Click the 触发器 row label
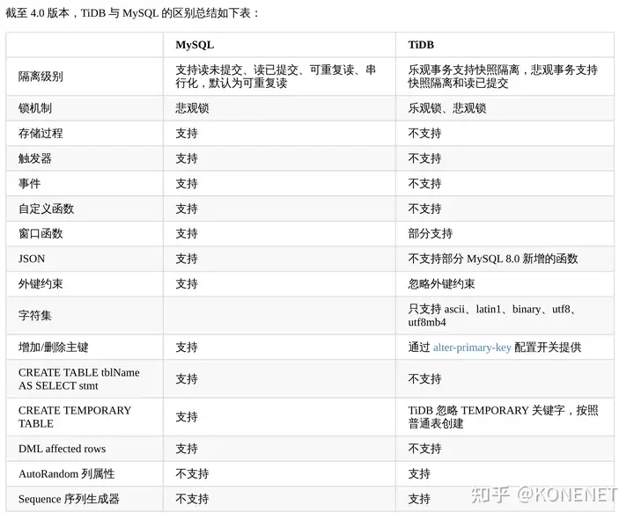 pos(34,158)
